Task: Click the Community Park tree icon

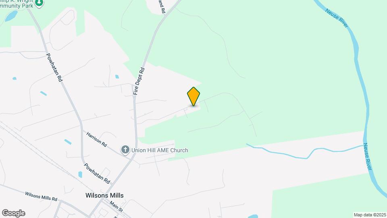Action: tap(39, 3)
